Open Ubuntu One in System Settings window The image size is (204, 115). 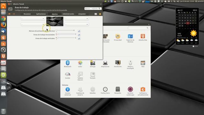point(143,36)
